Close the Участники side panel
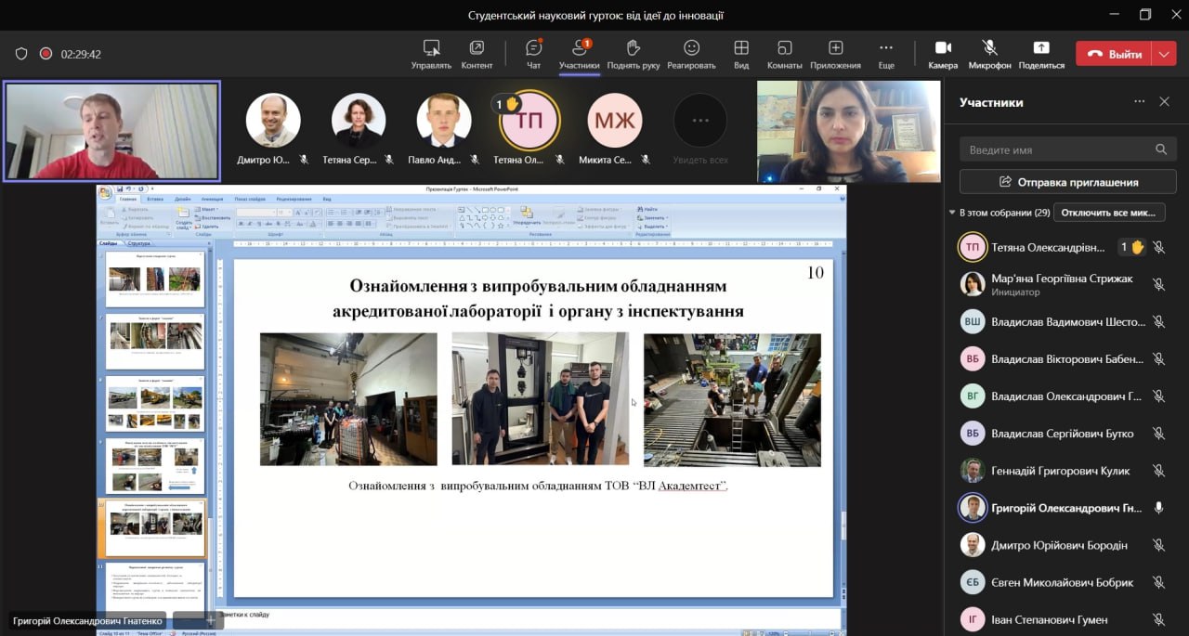This screenshot has width=1189, height=636. pyautogui.click(x=1164, y=102)
